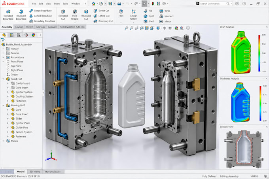
Task: Open the Hole Wizard tool
Action: pyautogui.click(x=75, y=15)
